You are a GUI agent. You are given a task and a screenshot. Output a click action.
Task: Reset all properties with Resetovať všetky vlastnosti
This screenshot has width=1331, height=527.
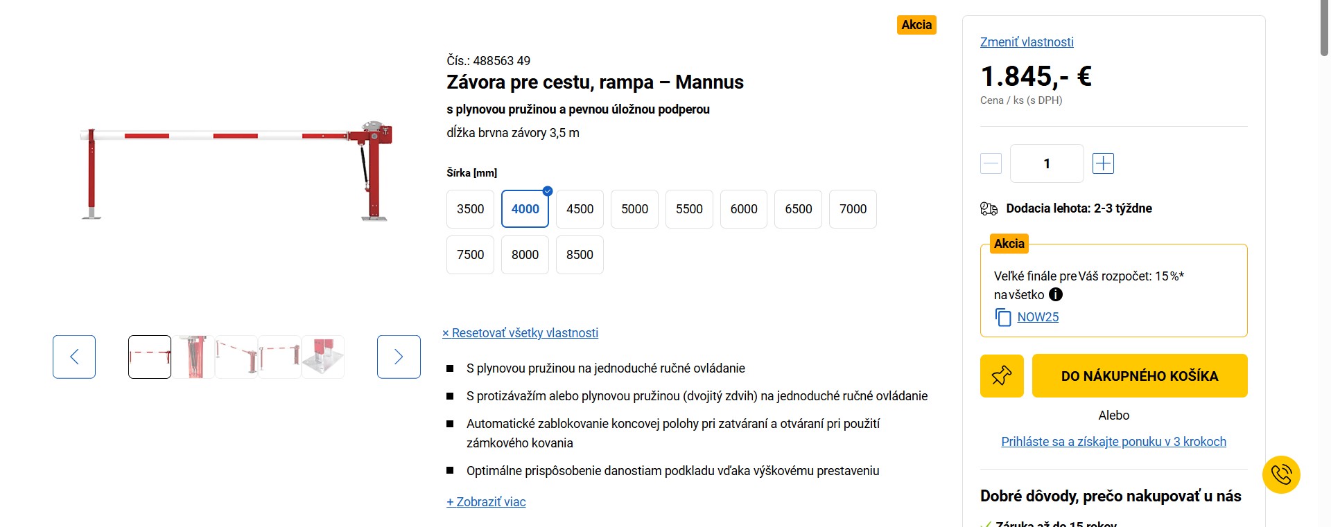click(x=520, y=333)
